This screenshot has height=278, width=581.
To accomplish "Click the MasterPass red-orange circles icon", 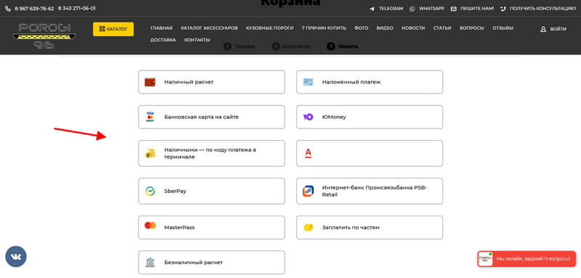I will (150, 226).
